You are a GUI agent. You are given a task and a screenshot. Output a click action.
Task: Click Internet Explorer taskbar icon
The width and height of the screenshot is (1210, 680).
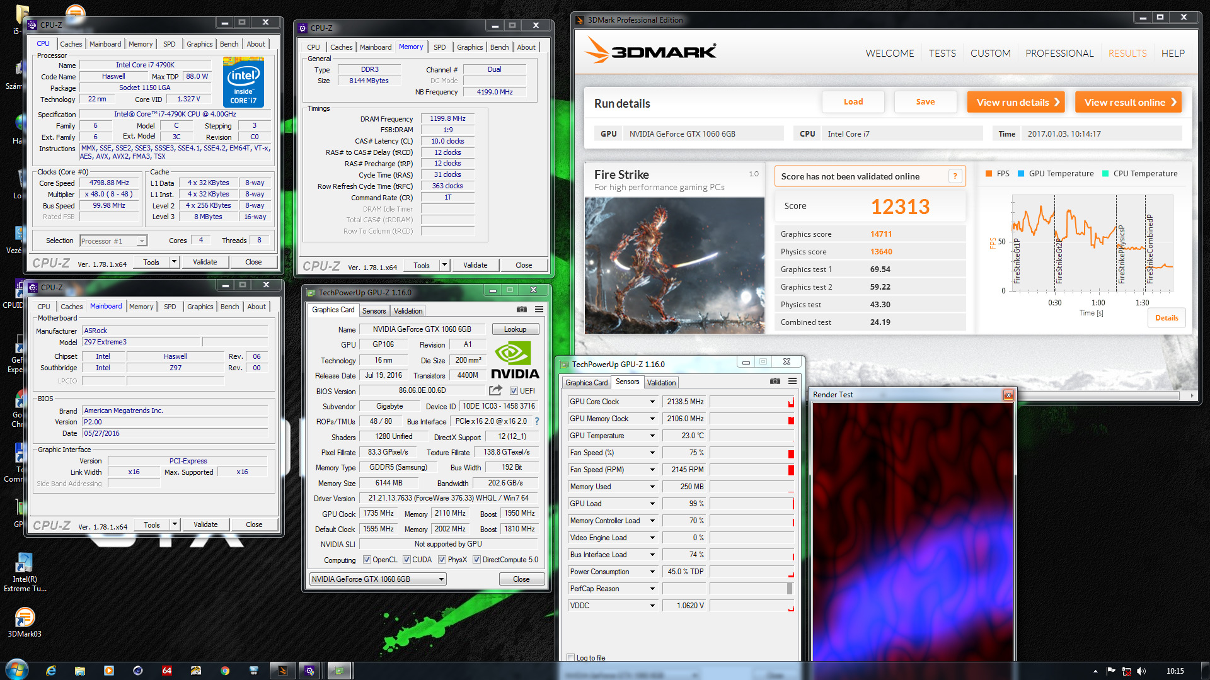51,671
